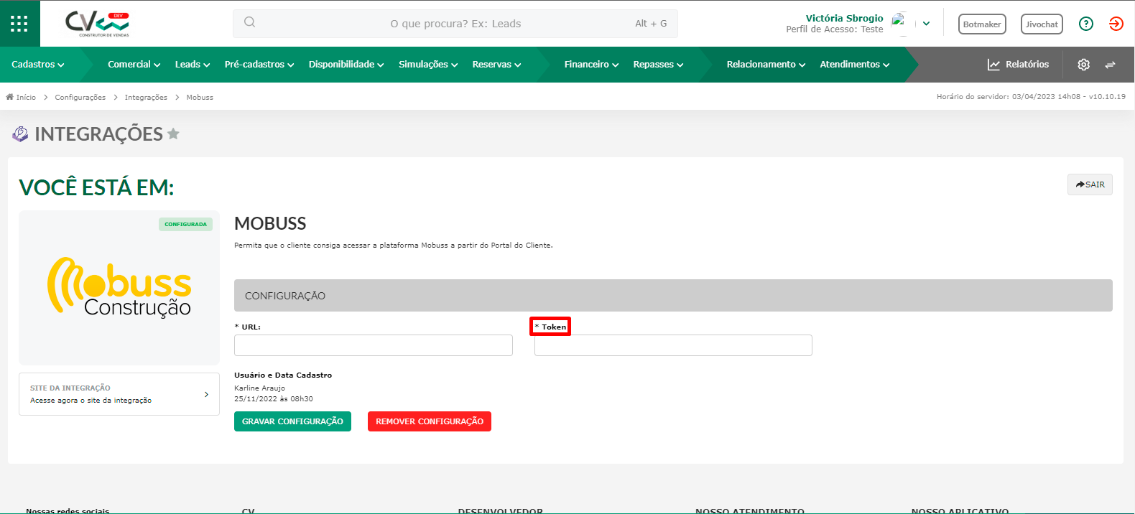Click the CONFIGURADA status badge
The image size is (1135, 514).
click(x=185, y=224)
